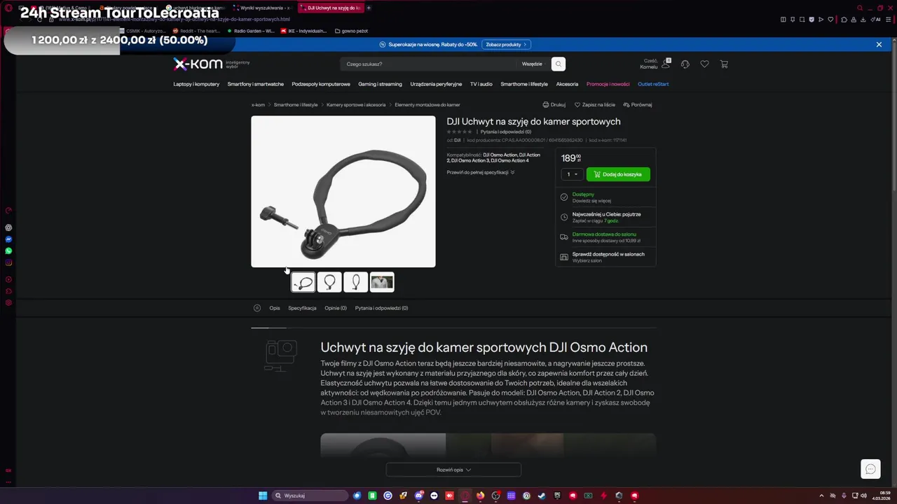Open Dowiedz się więcej availability link
Viewport: 897px width, 504px height.
591,201
